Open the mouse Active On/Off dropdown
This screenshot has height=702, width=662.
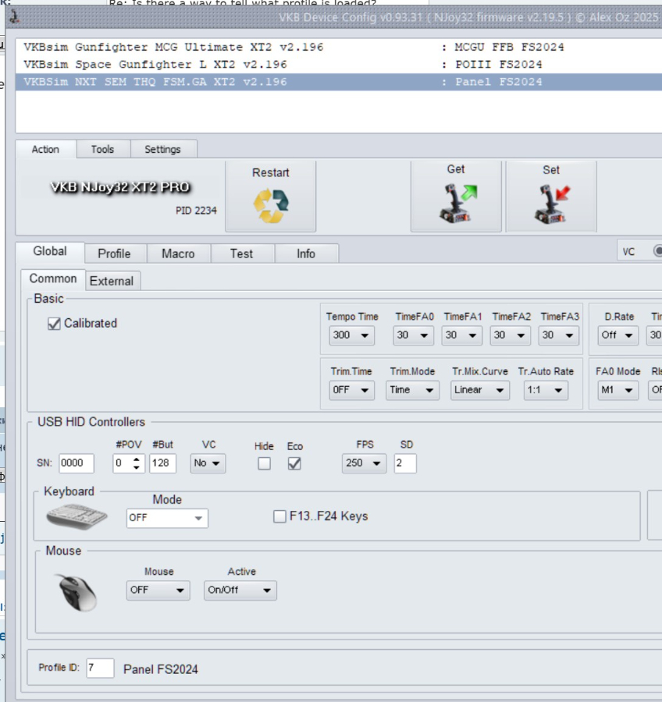pyautogui.click(x=240, y=590)
